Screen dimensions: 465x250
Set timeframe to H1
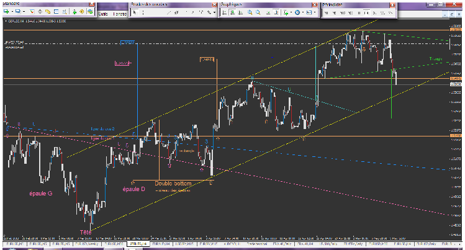pos(359,13)
